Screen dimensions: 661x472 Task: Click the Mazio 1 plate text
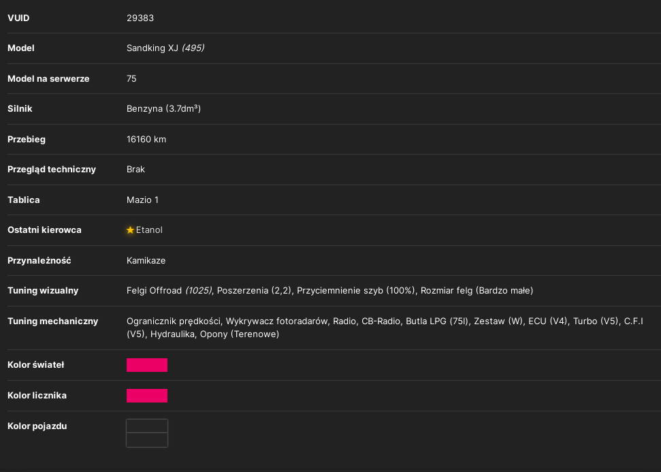pyautogui.click(x=142, y=200)
